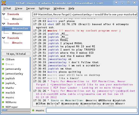The height and width of the screenshot is (115, 139).
Task: Select user NDProper in user list
Action: (12, 107)
